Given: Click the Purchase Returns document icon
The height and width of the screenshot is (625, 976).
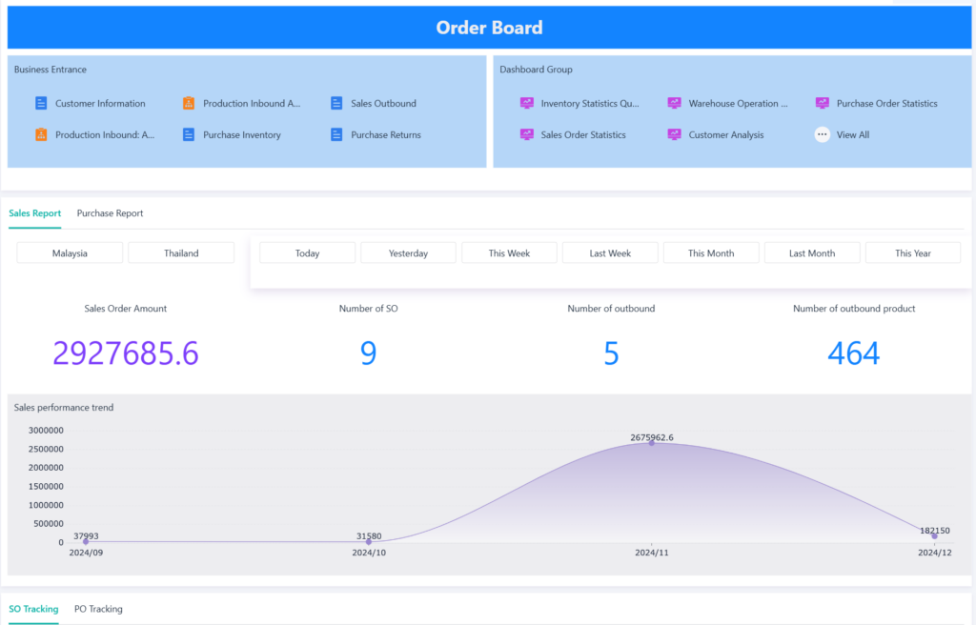Looking at the screenshot, I should click(x=336, y=134).
